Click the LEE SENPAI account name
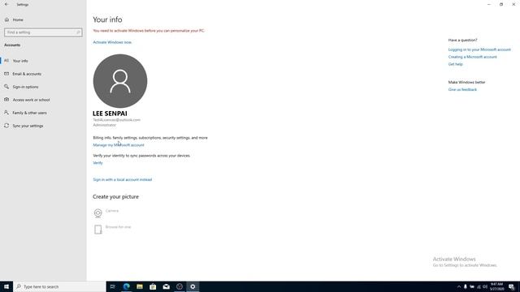The height and width of the screenshot is (292, 520). coord(110,114)
